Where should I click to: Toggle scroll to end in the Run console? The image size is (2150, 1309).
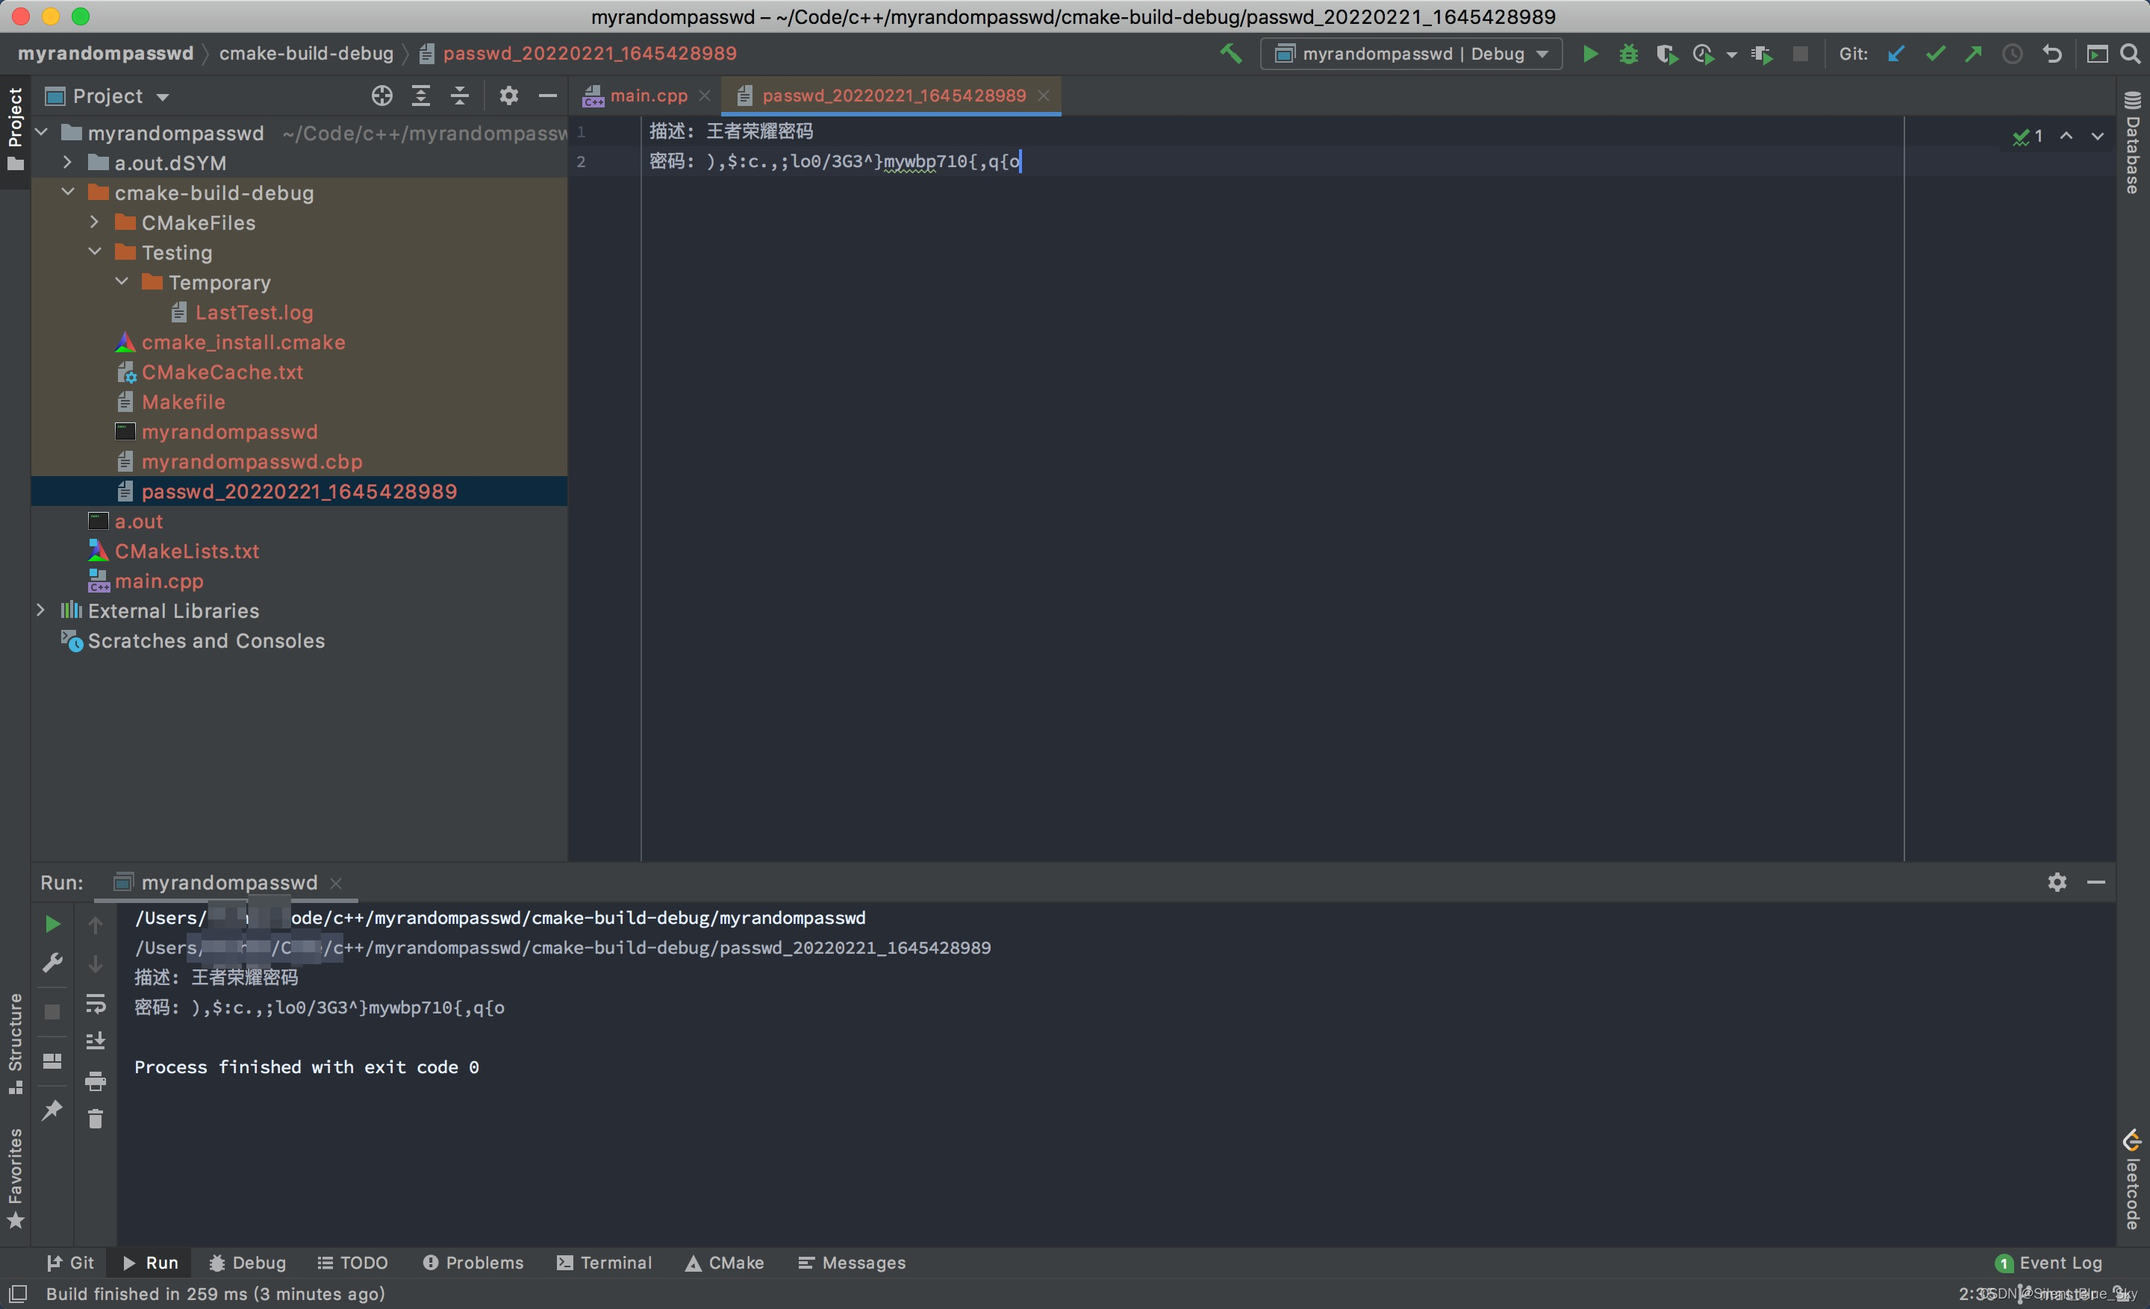click(96, 1041)
